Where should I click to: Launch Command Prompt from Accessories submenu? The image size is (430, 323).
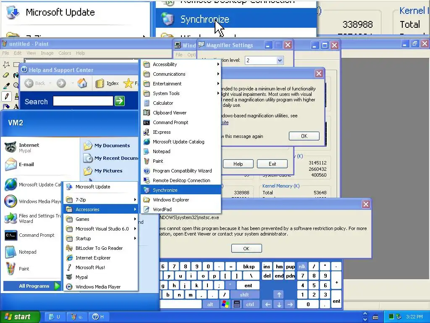[181, 122]
